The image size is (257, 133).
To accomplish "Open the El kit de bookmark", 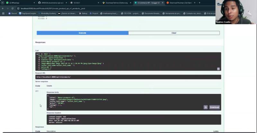I will tap(210, 13).
